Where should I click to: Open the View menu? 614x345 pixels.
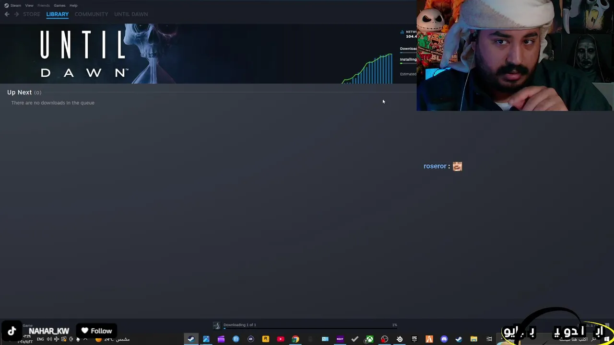29,5
